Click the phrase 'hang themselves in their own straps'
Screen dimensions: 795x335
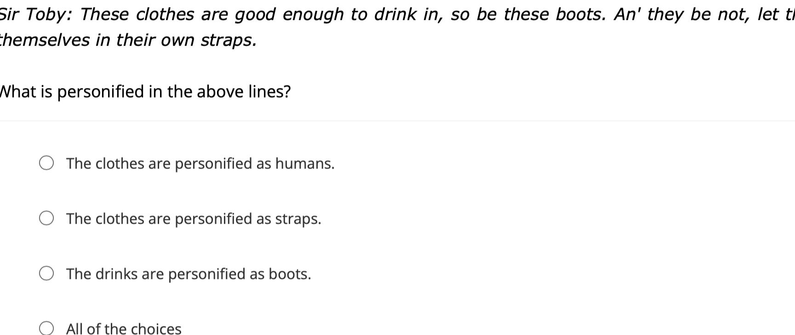(x=129, y=40)
